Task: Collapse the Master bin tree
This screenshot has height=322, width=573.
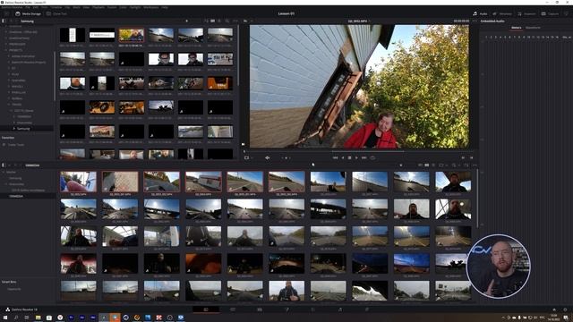Action: click(x=4, y=172)
